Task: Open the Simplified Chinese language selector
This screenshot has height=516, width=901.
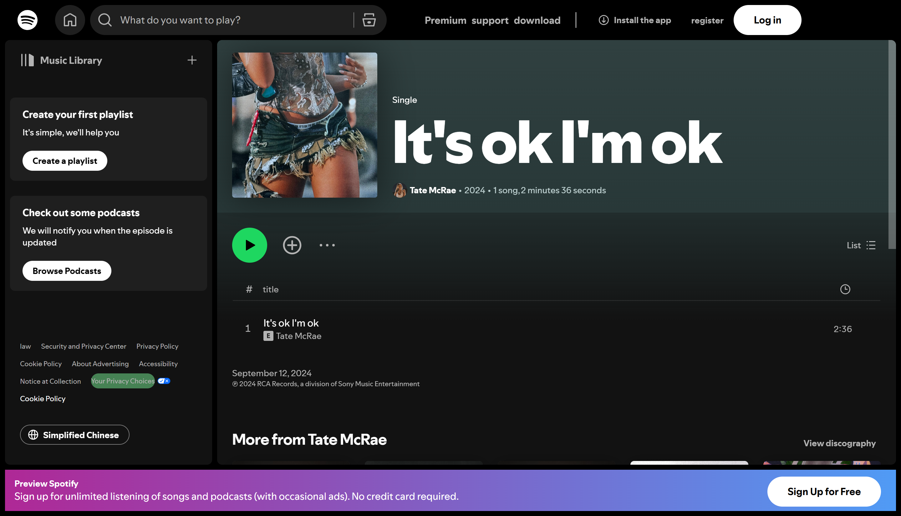Action: [x=74, y=435]
